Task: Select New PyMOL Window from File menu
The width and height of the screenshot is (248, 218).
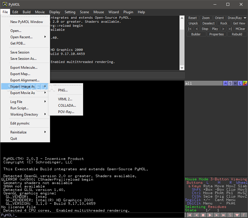Action: 25,22
